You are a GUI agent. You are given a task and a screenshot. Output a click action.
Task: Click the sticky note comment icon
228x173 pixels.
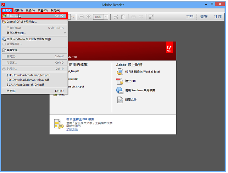[133, 17]
